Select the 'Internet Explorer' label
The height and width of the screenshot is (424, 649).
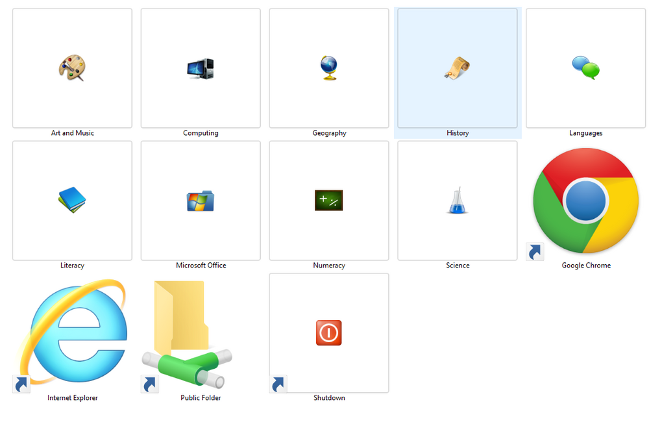click(73, 398)
